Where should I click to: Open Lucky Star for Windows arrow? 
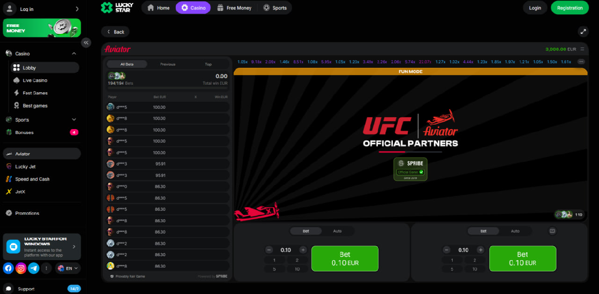pyautogui.click(x=74, y=246)
